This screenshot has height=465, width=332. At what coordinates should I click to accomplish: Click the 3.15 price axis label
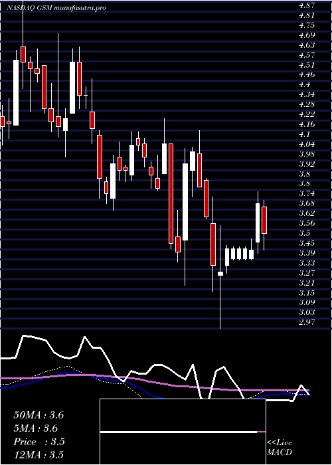[307, 293]
